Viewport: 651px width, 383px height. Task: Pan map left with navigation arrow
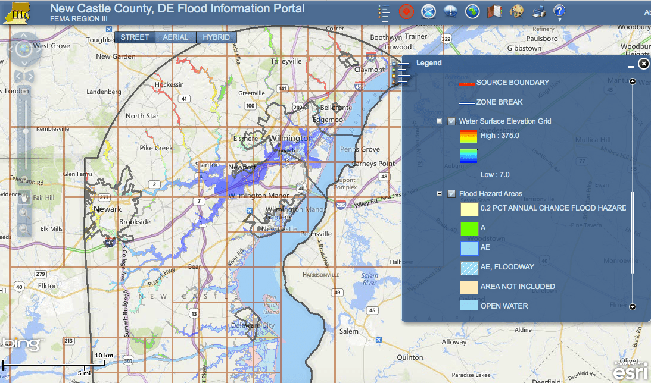10,49
